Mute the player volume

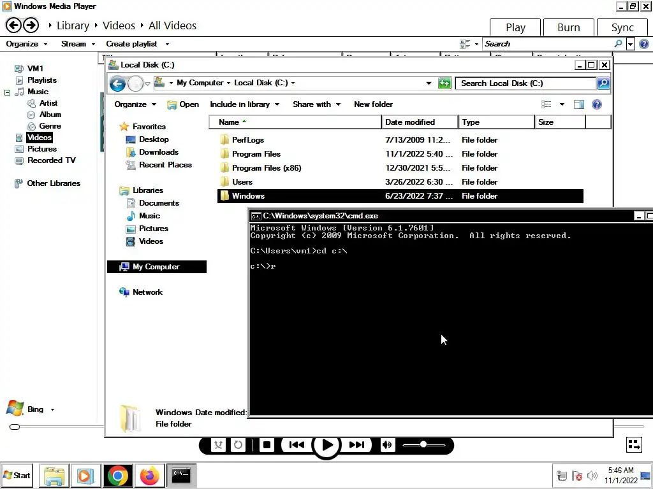pos(387,445)
